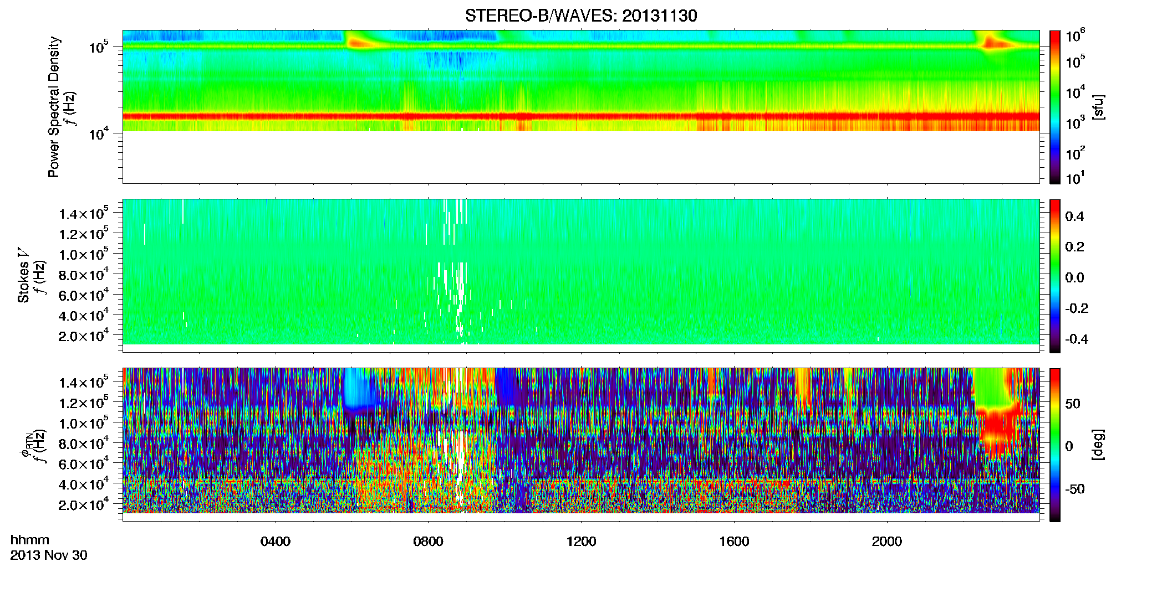Select the 0.4 label on the Stokes V color bar
Viewport: 1162px width, 598px height.
coord(1074,216)
